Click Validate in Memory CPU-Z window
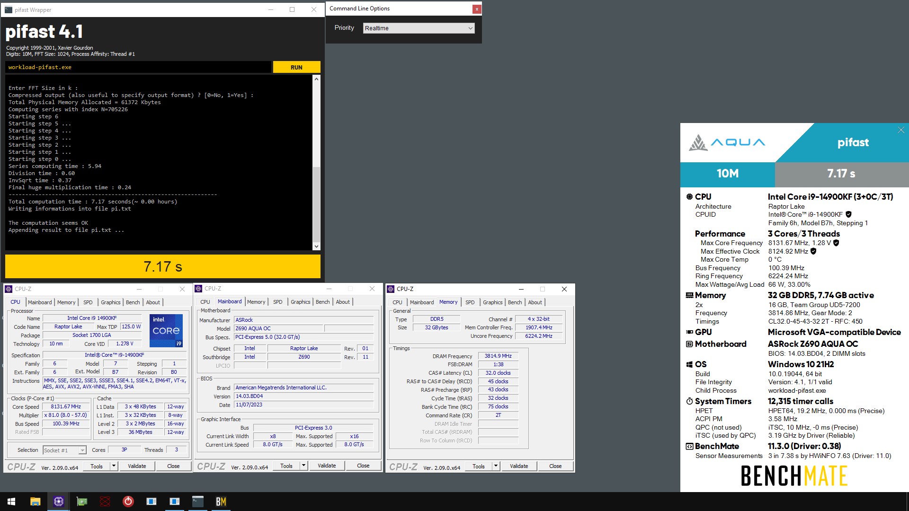Screen dimensions: 909x511 coord(519,466)
